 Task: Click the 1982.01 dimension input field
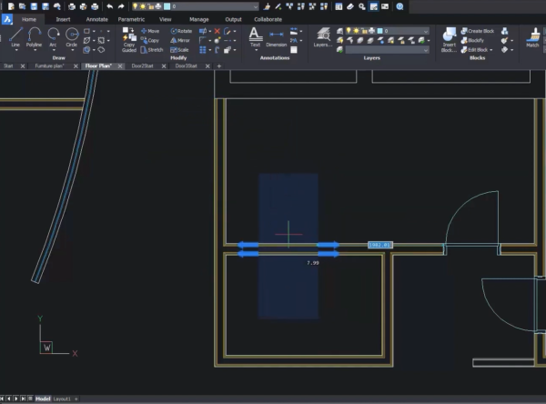379,245
